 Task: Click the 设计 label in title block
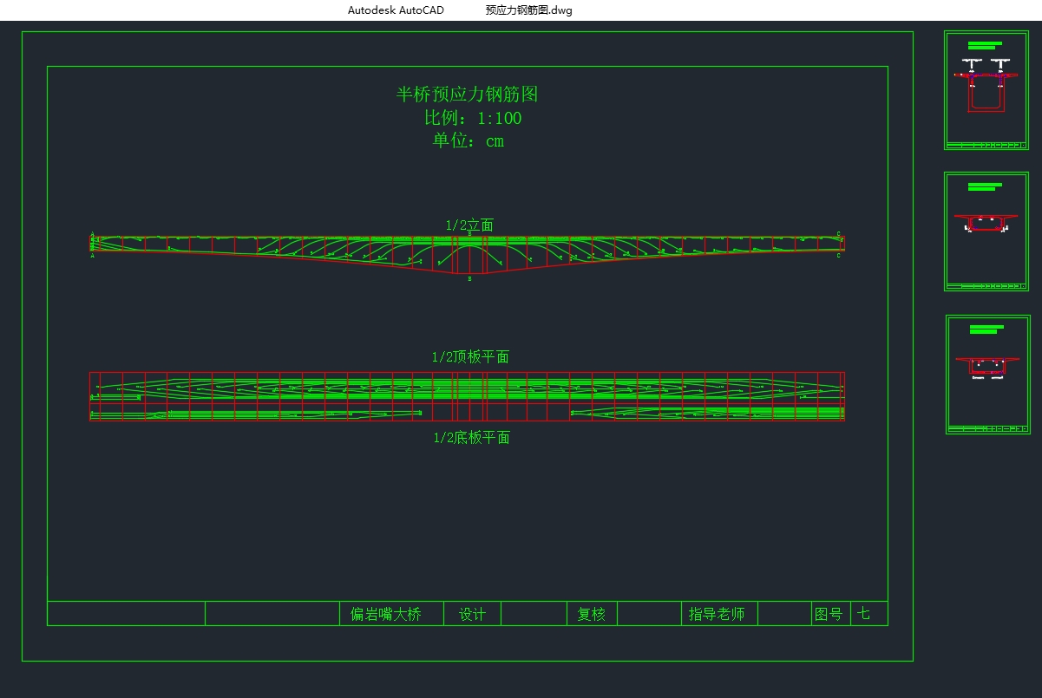pyautogui.click(x=472, y=614)
